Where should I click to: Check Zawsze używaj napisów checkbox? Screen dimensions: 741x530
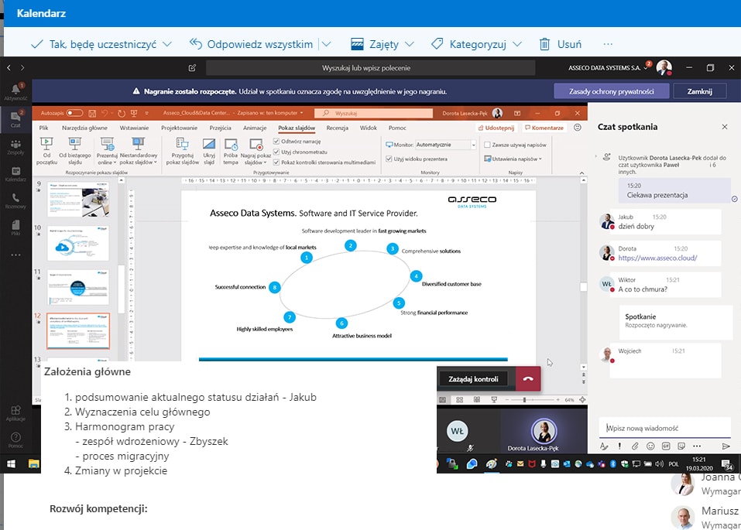tap(487, 145)
